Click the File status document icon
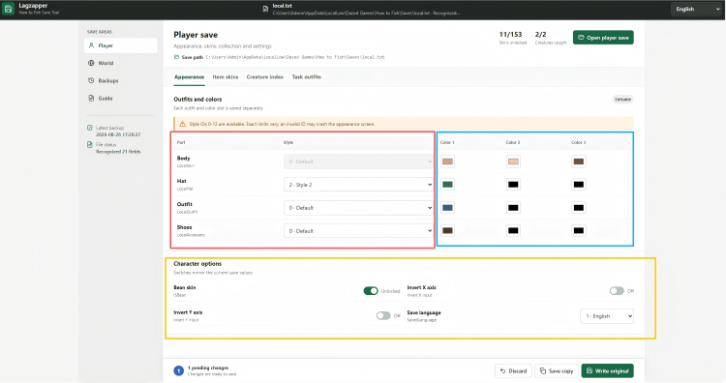726x383 pixels. tap(90, 145)
